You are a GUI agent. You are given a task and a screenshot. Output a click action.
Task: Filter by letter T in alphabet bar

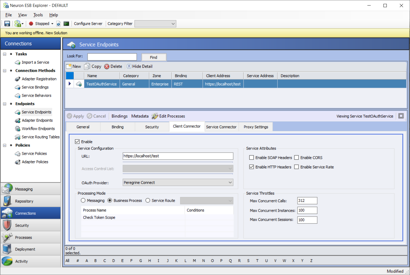[x=257, y=261]
